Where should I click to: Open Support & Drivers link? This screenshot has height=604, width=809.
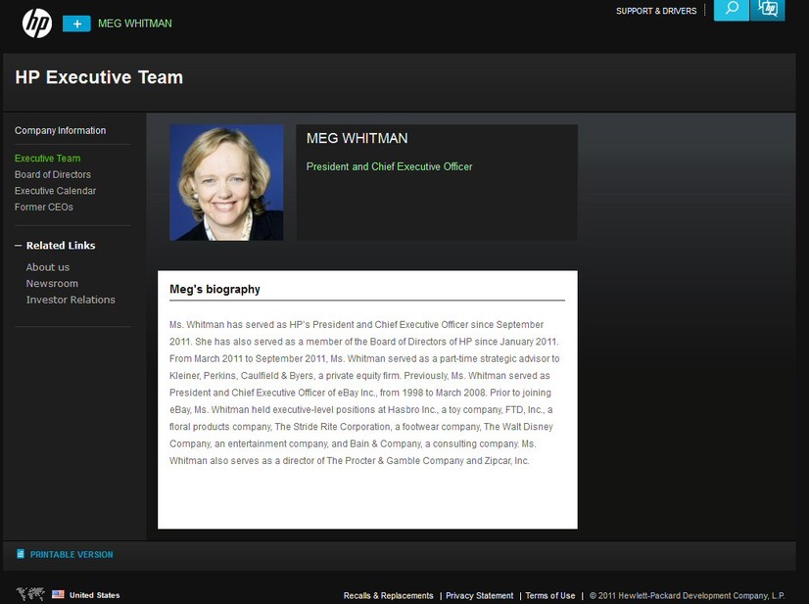click(x=656, y=11)
